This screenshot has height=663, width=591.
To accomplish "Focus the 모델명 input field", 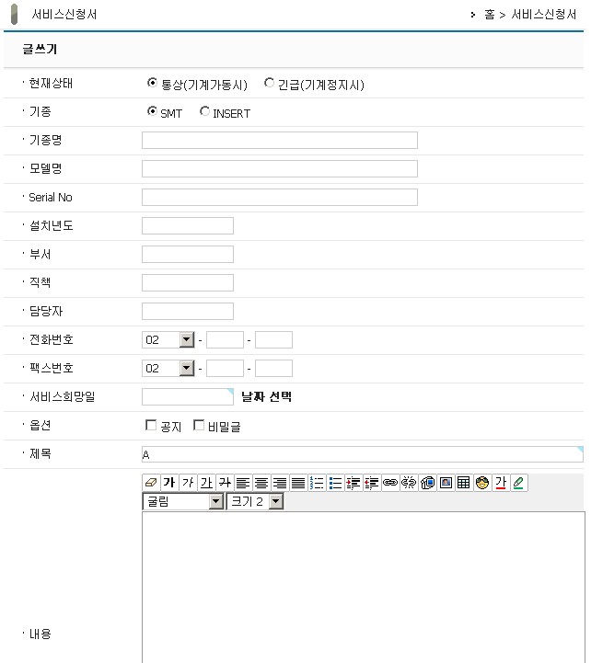I will tap(280, 168).
